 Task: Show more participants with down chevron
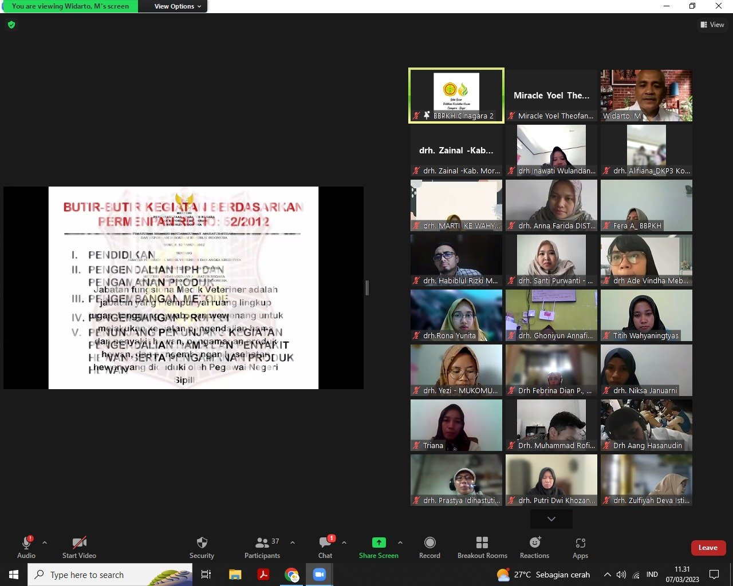click(551, 519)
